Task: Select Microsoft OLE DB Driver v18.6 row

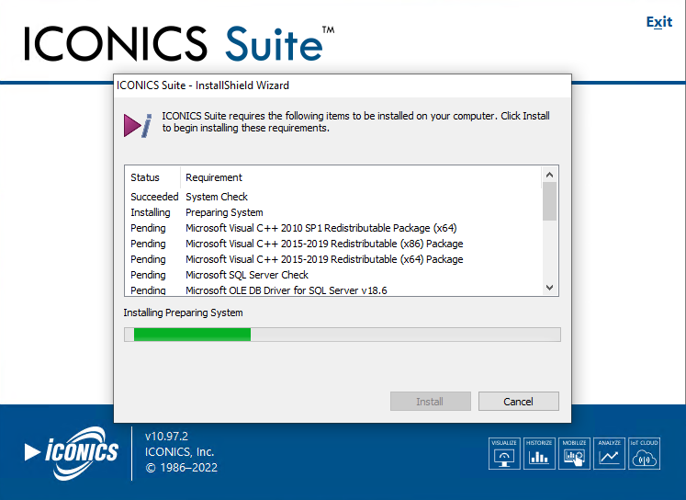Action: (333, 290)
